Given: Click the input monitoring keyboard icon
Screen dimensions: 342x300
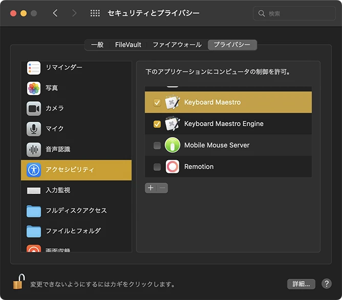Looking at the screenshot, I should (x=34, y=190).
